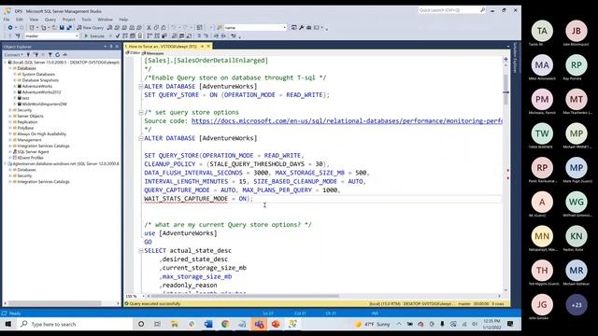Click the Cortana circle icon on taskbar
Image resolution: width=598 pixels, height=336 pixels.
(141, 324)
